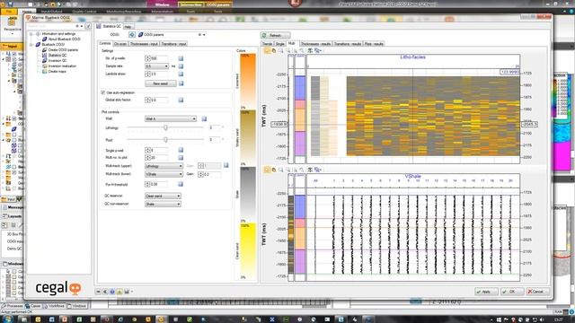The height and width of the screenshot is (323, 575).
Task: Open the Help tab beside Statistics QC
Action: (128, 27)
